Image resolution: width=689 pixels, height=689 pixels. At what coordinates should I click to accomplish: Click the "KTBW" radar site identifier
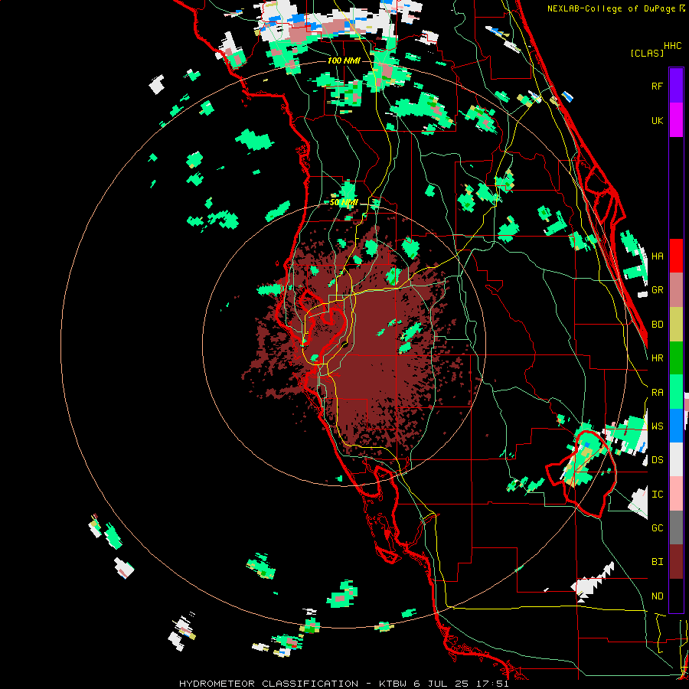click(x=393, y=684)
